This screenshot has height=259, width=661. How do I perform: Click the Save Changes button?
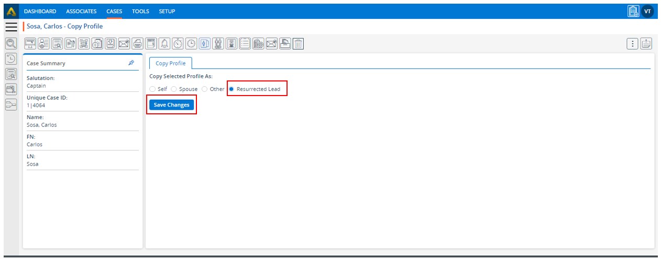171,105
